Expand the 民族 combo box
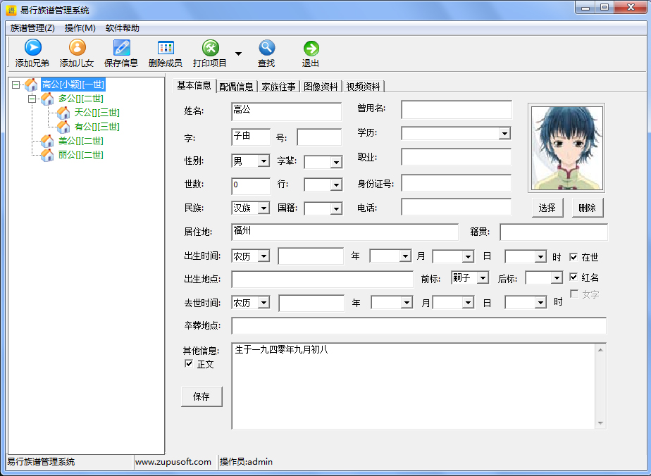 [x=263, y=208]
